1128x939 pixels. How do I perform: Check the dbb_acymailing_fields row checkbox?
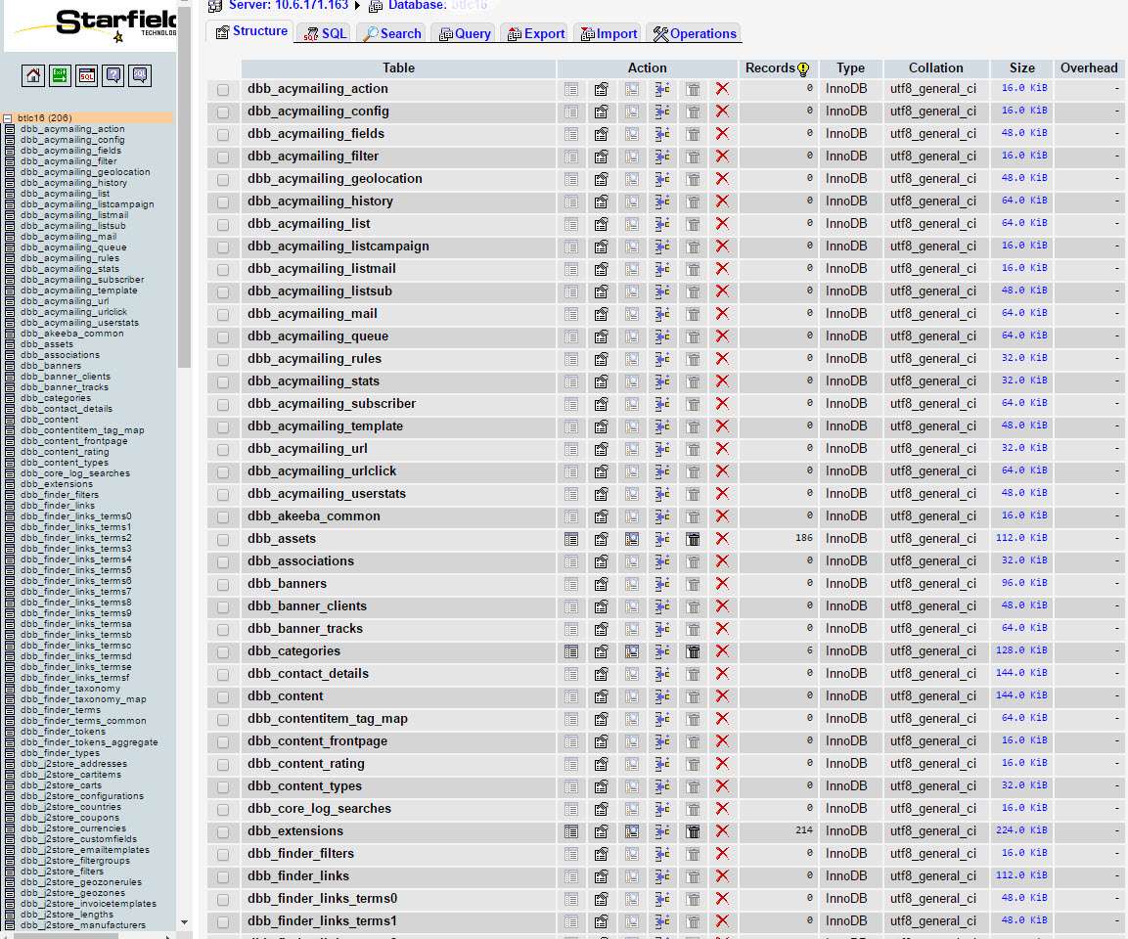(x=223, y=135)
